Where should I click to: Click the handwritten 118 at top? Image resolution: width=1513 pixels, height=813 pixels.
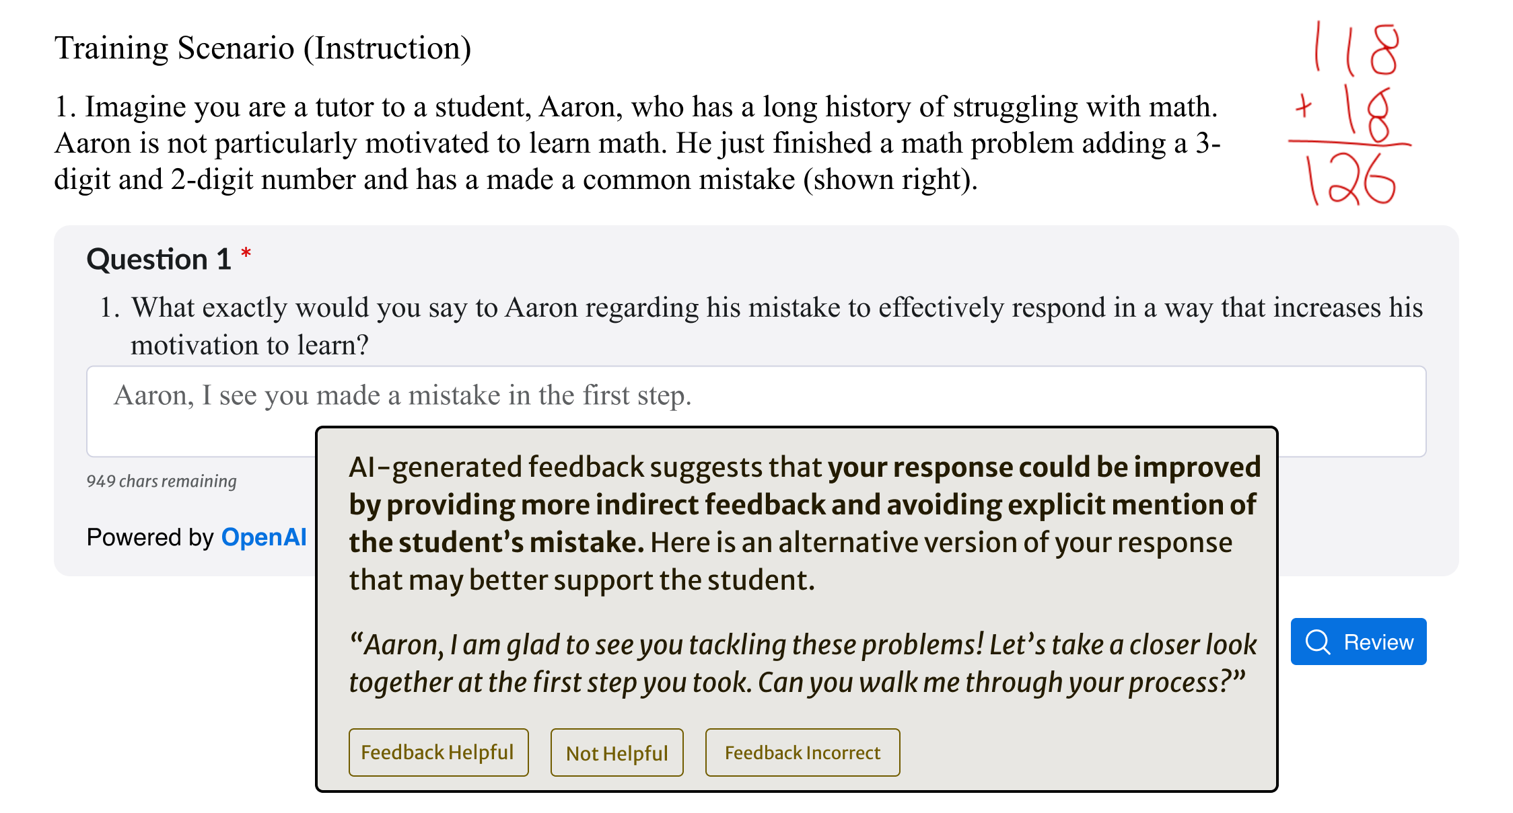[1356, 48]
